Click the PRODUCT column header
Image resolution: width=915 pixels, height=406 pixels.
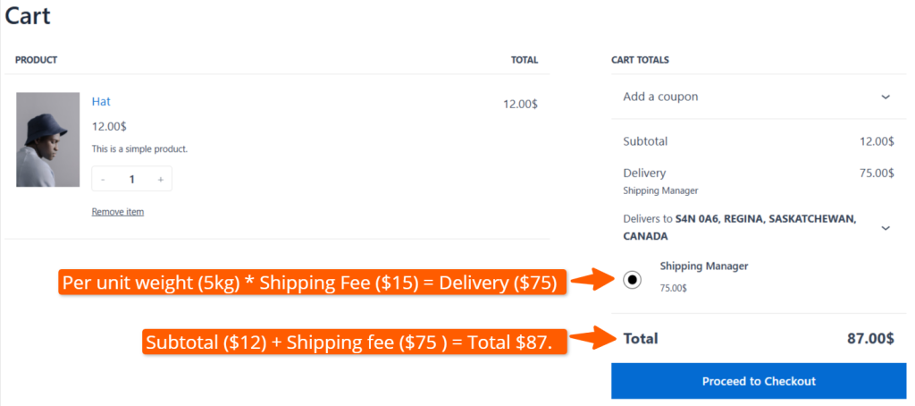[x=36, y=60]
